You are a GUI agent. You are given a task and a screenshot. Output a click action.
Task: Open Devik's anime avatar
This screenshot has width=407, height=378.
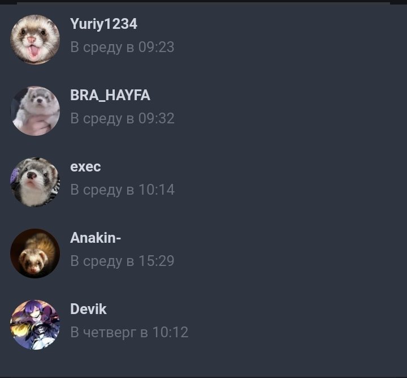[35, 325]
